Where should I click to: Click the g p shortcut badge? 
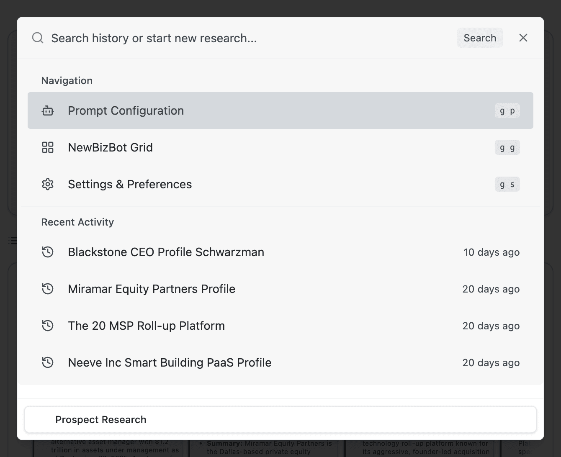click(507, 110)
